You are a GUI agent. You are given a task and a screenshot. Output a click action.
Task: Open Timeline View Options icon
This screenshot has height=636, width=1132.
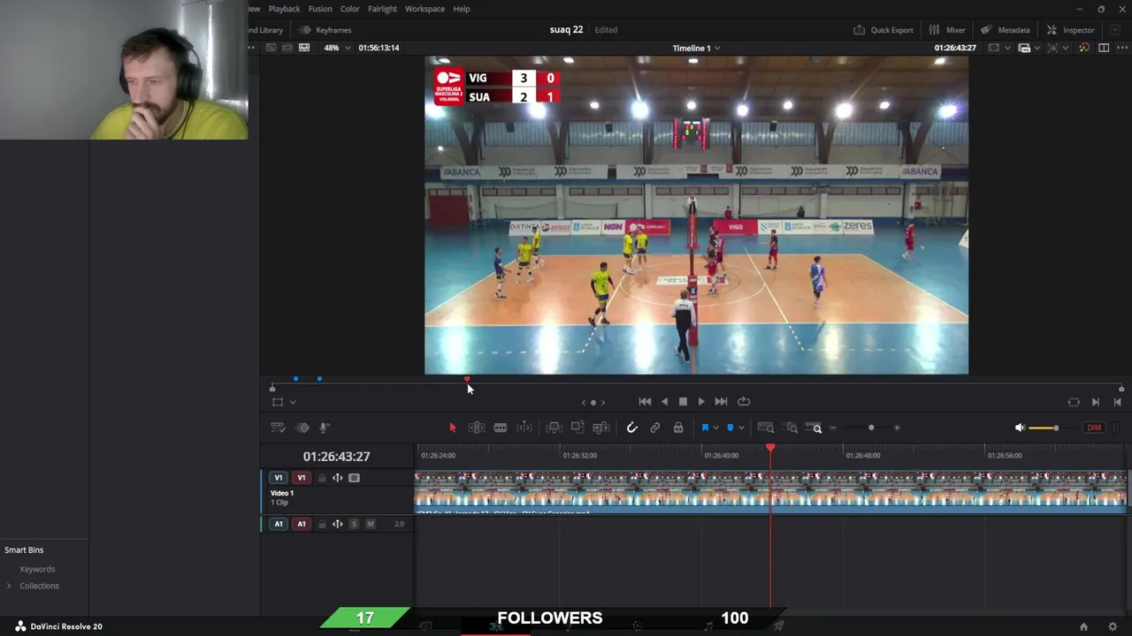(278, 428)
